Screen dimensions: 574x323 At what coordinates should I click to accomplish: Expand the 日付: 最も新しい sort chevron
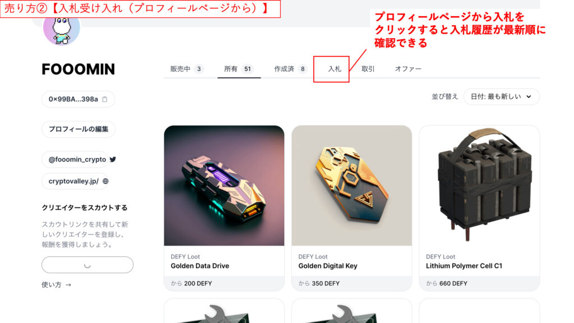point(529,96)
